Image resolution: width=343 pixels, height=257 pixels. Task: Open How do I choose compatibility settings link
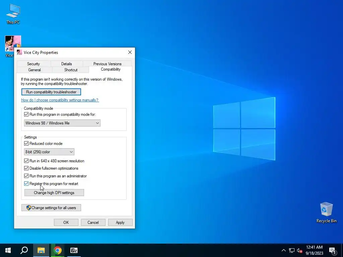60,100
